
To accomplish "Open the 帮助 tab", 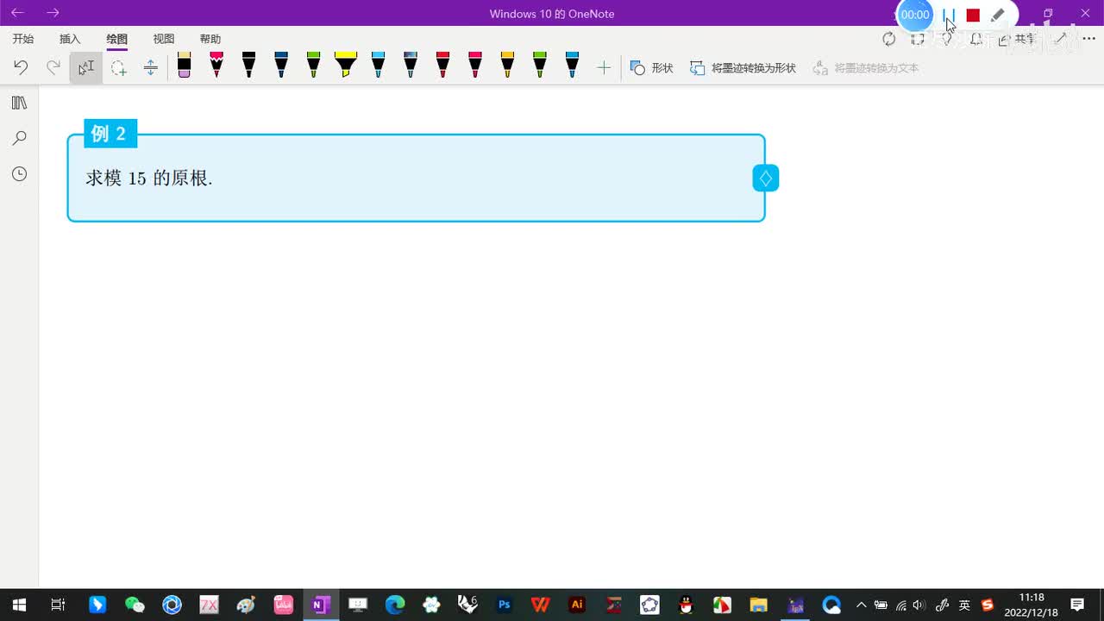I will (x=210, y=39).
